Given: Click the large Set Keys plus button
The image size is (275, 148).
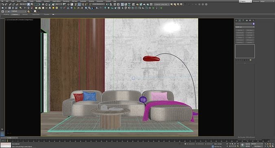Looking at the screenshot, I should (x=242, y=145).
